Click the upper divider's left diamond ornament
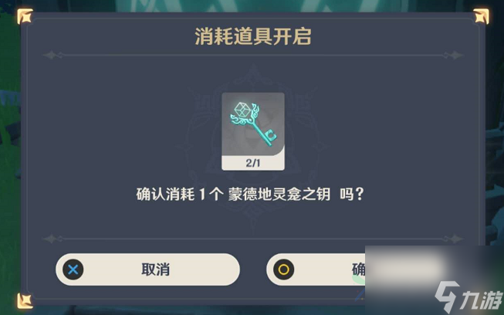The image size is (504, 315). (52, 56)
